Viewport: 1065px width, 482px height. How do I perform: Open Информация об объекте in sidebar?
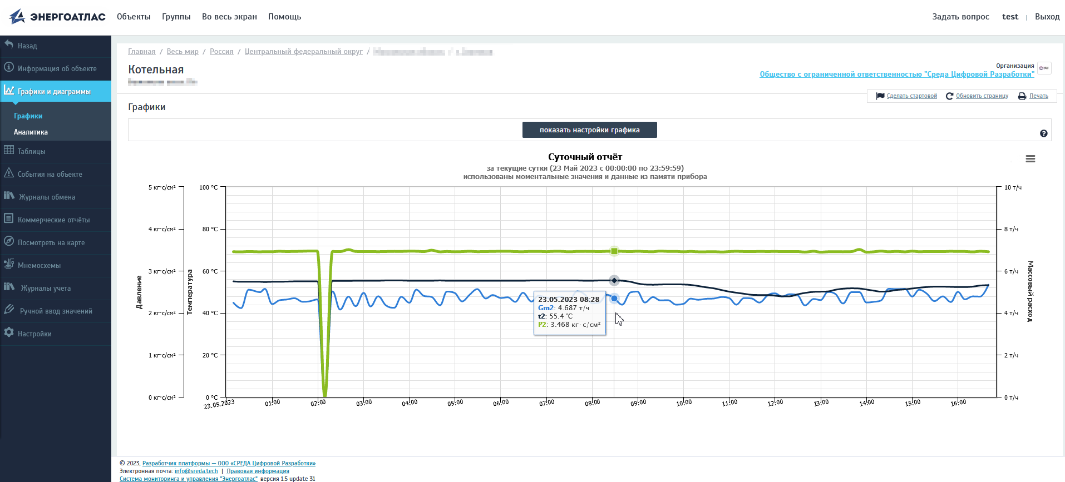click(x=57, y=68)
